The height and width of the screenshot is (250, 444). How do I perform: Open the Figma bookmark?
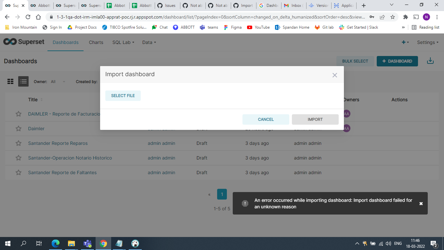pyautogui.click(x=232, y=27)
